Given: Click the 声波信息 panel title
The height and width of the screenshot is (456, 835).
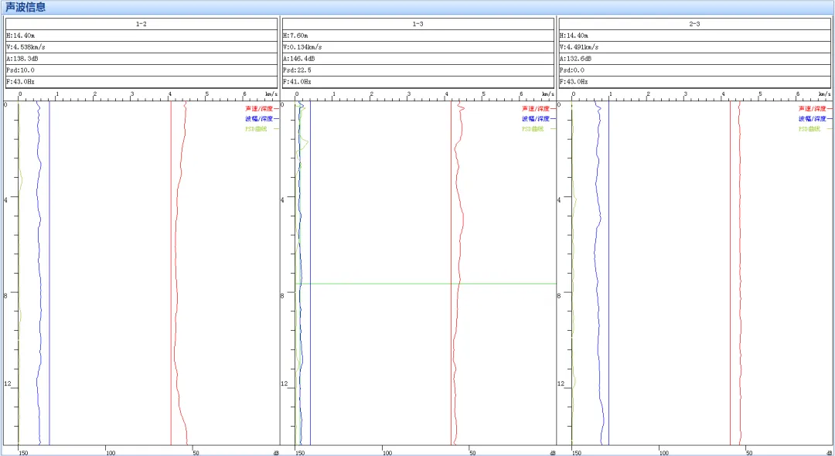Looking at the screenshot, I should [x=26, y=8].
